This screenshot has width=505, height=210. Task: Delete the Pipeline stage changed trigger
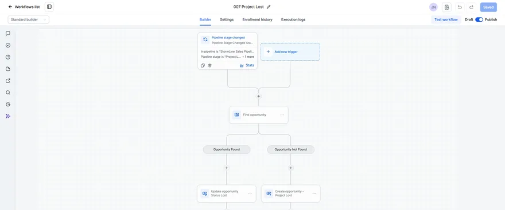coord(209,65)
